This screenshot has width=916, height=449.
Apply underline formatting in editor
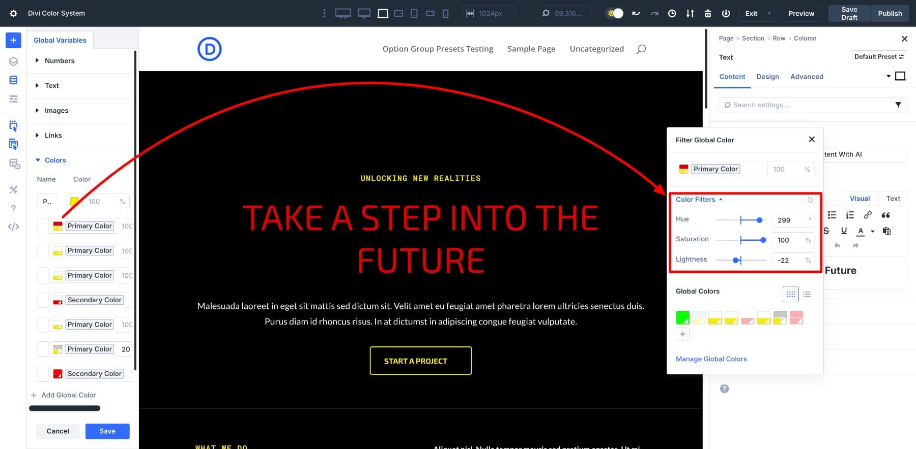[x=844, y=231]
